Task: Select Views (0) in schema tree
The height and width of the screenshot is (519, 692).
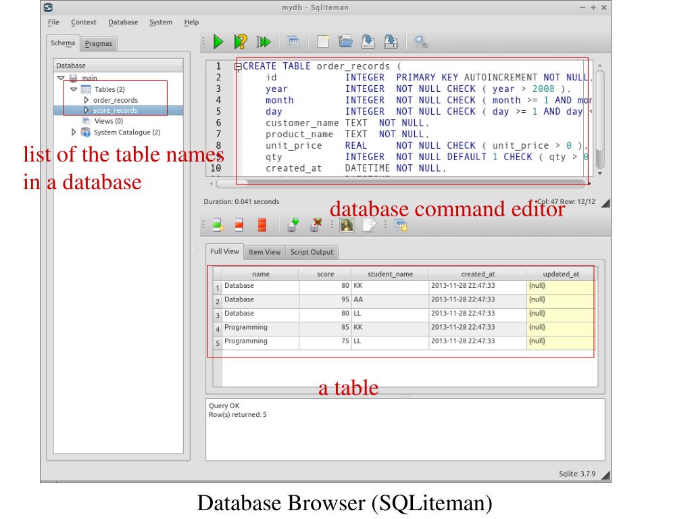Action: point(109,121)
